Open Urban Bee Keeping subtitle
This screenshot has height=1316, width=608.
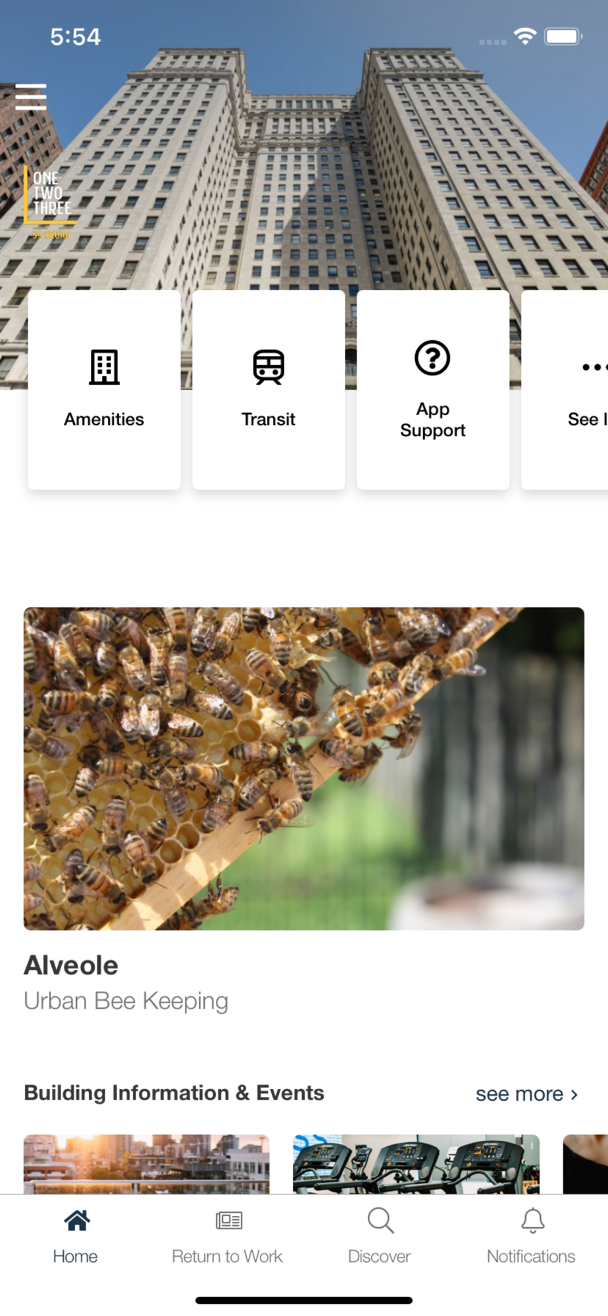[126, 1001]
